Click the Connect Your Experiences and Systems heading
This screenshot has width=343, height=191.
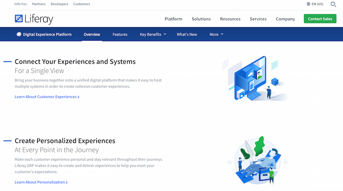click(75, 62)
